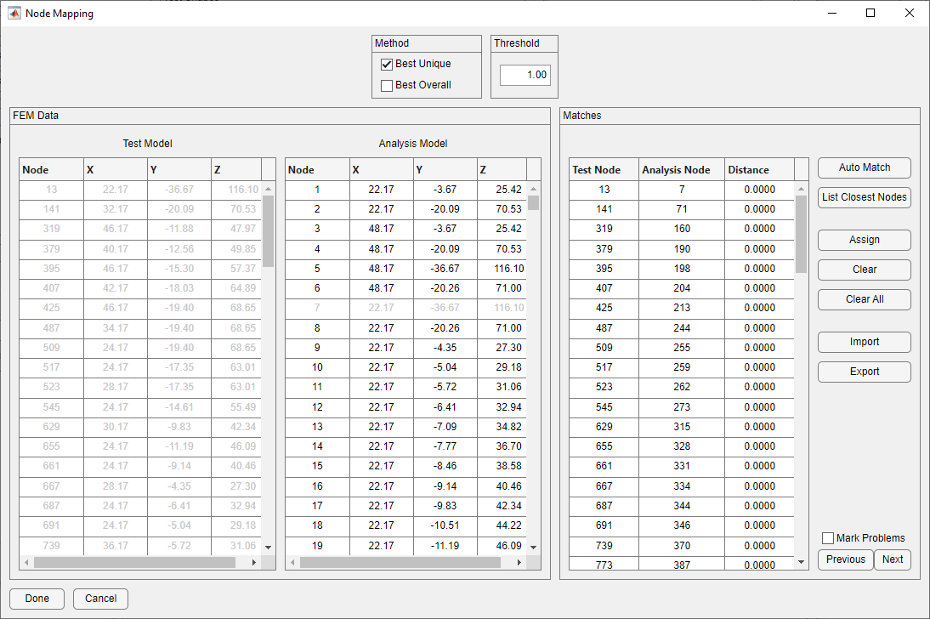Click Distance column header
This screenshot has width=930, height=619.
759,170
